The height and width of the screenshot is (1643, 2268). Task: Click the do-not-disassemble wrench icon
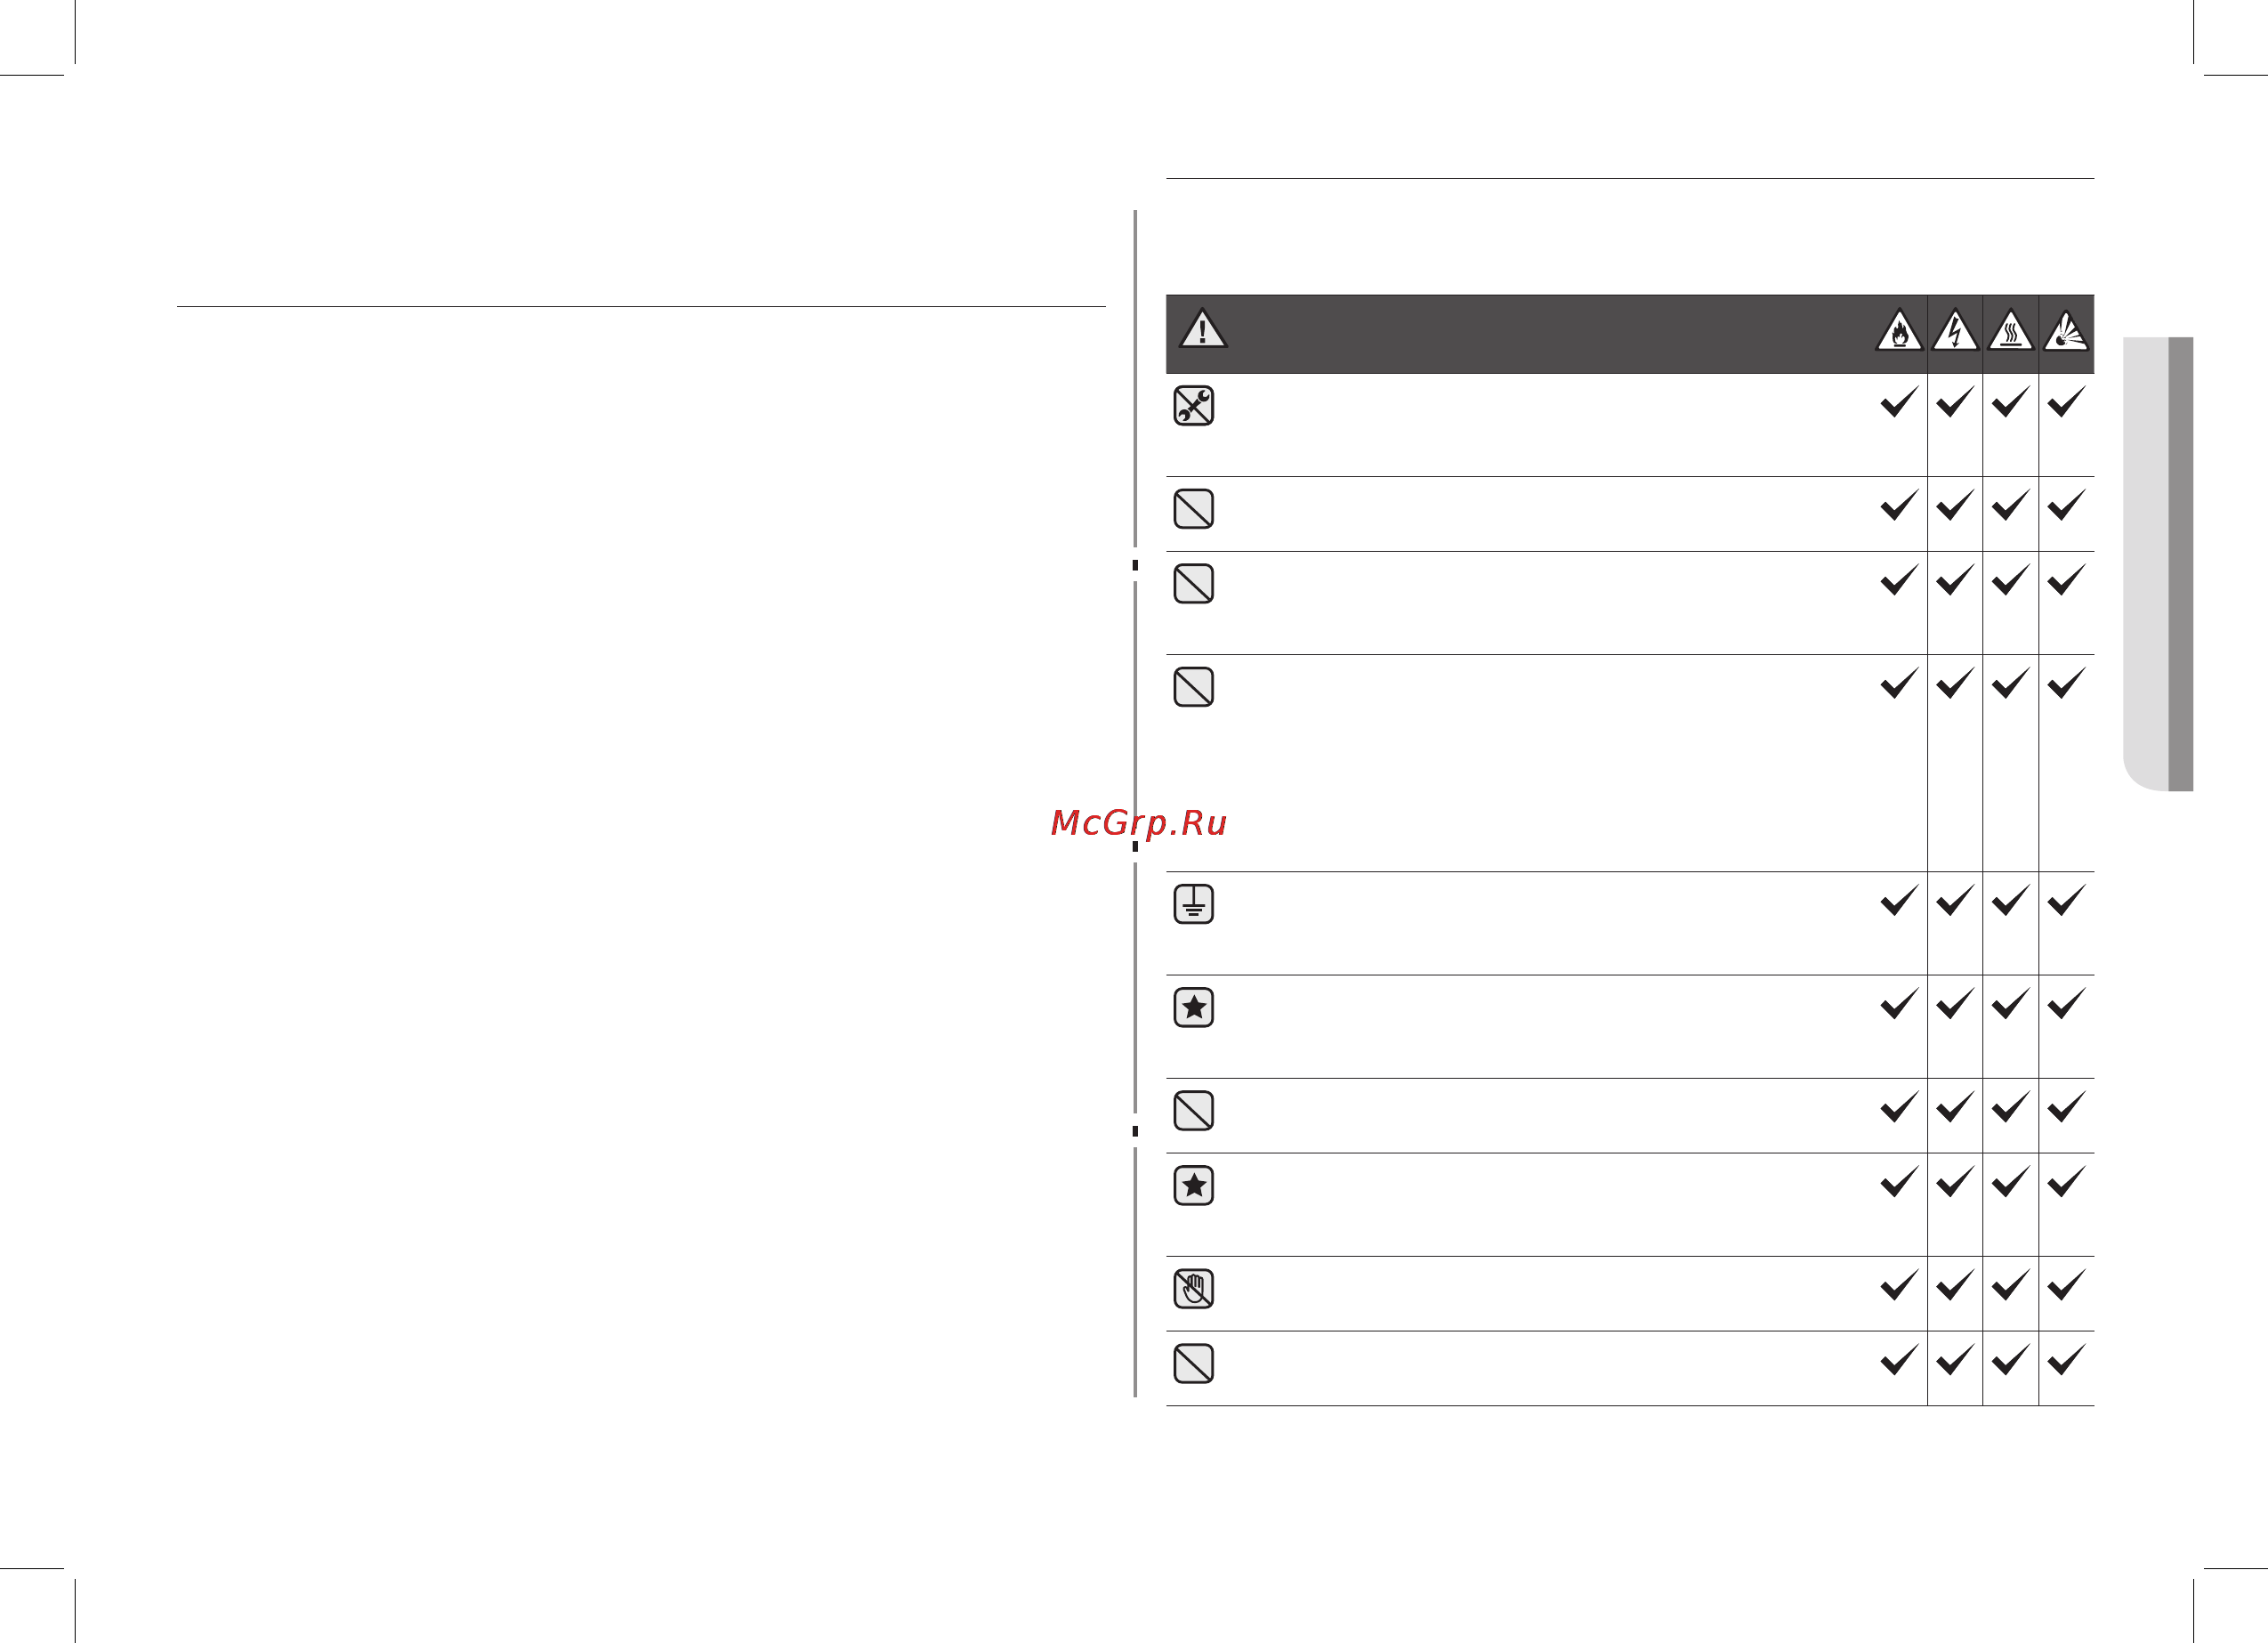pyautogui.click(x=1193, y=405)
